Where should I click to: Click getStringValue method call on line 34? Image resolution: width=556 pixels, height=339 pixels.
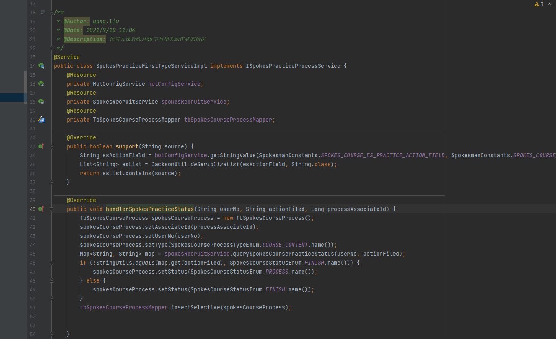[233, 155]
